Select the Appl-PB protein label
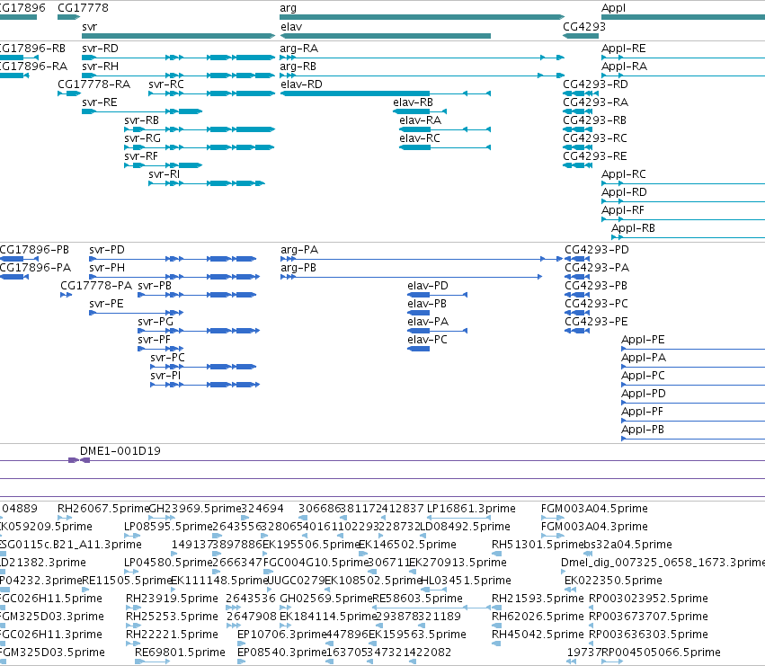This screenshot has height=666, width=765. click(643, 430)
